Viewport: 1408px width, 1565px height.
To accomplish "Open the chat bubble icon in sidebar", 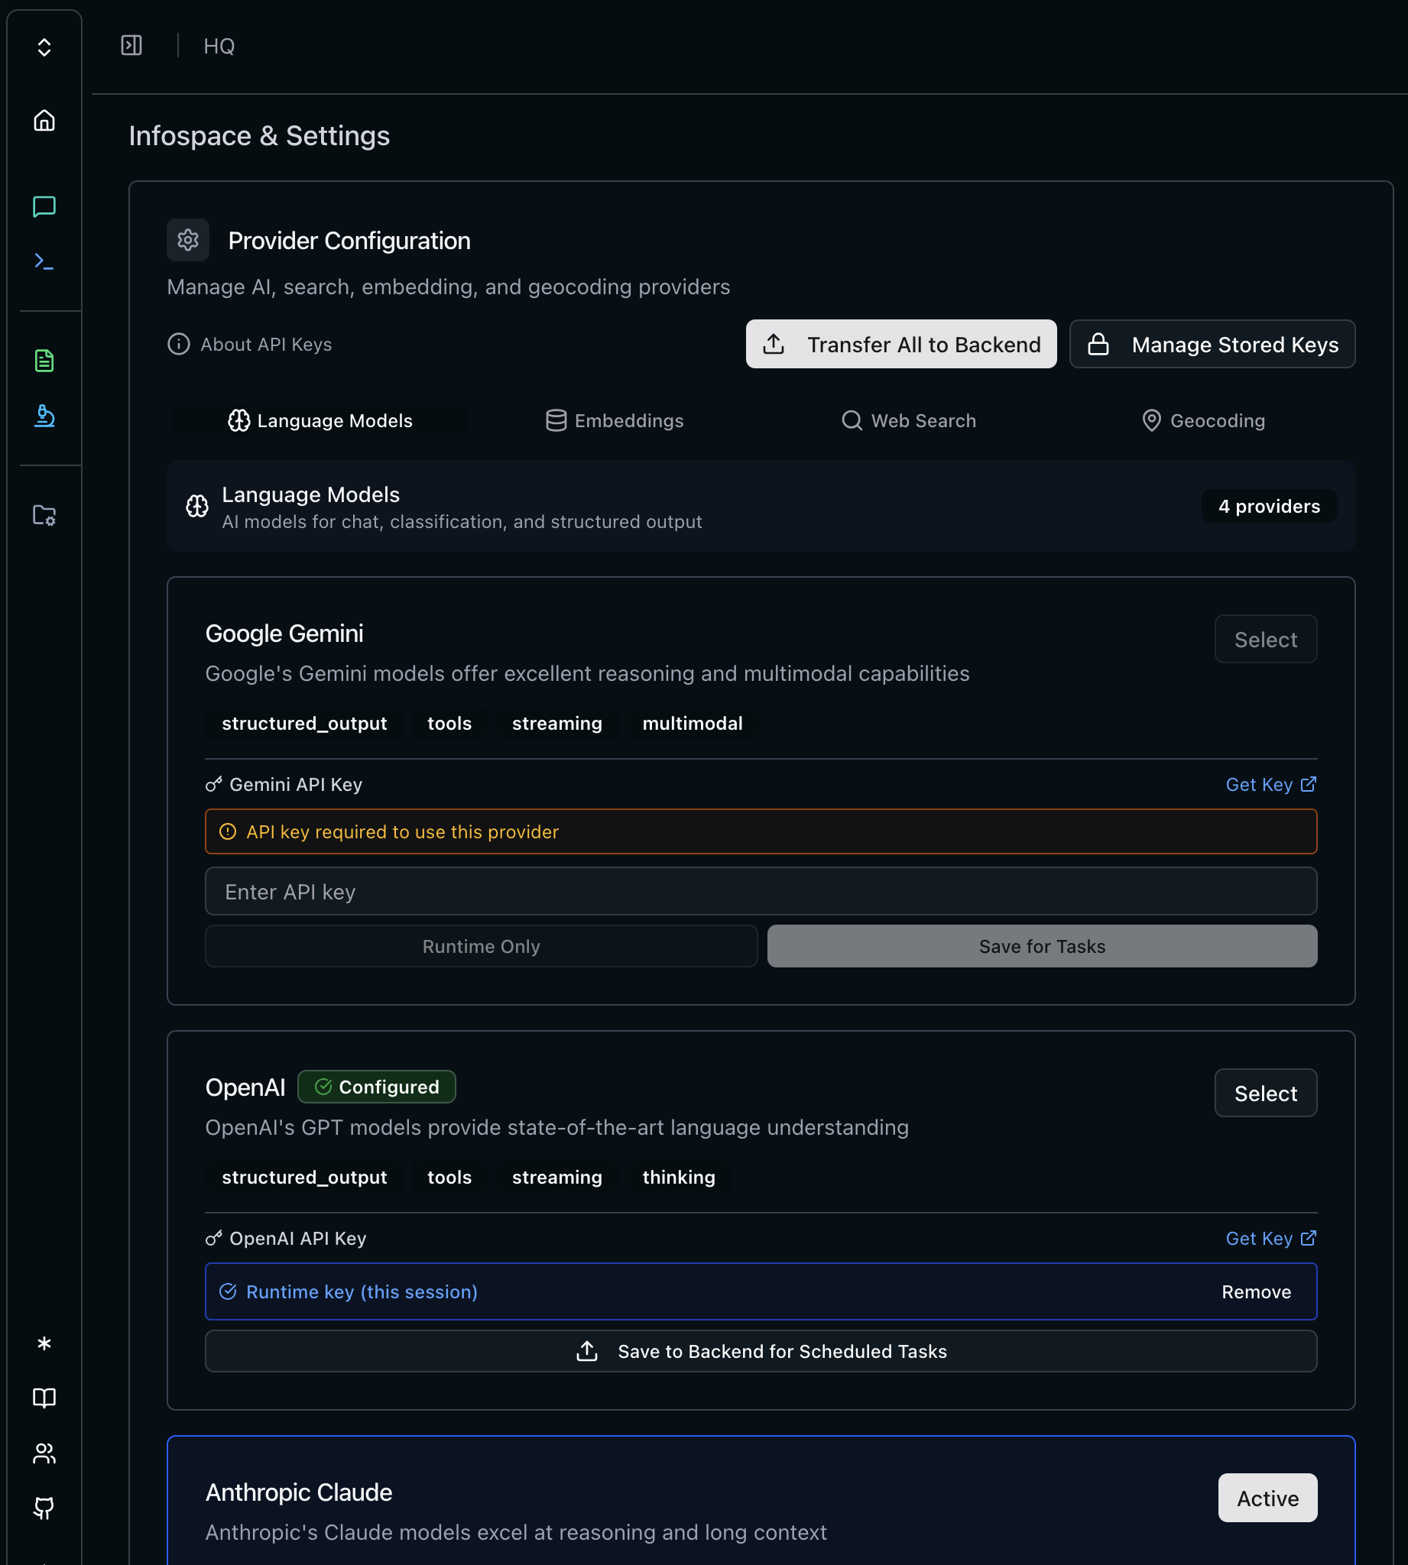I will (44, 206).
